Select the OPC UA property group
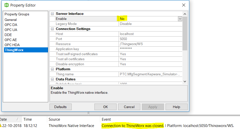240x129 pixels. coord(11,30)
